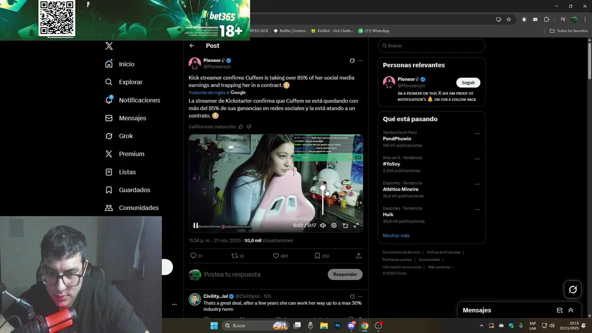592x333 pixels.
Task: Open the Grok icon on Civility's reply
Action: pos(352,296)
